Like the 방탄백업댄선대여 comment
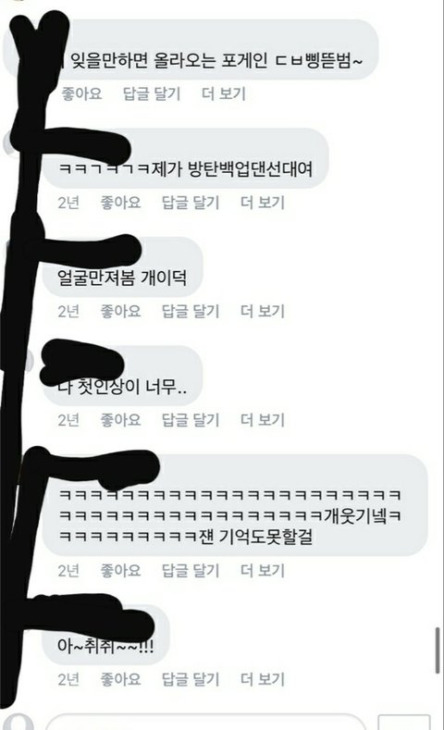 (x=120, y=203)
